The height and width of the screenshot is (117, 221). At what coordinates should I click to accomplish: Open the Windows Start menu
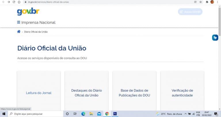click(x=4, y=114)
